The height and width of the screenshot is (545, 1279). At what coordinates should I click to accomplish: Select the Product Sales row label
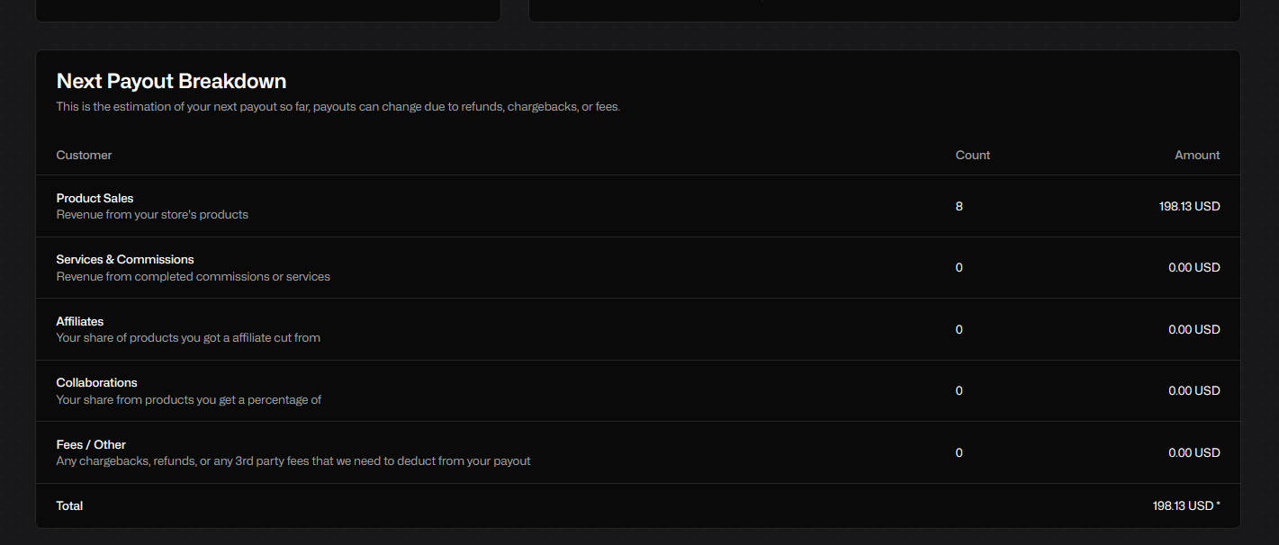95,198
